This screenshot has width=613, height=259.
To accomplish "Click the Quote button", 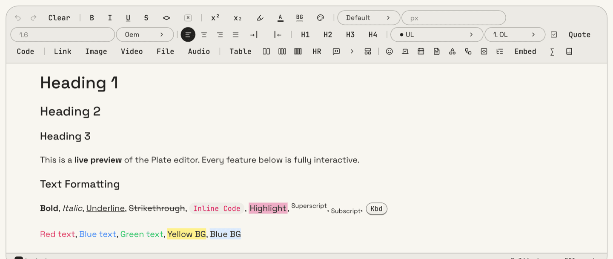I will (x=580, y=35).
